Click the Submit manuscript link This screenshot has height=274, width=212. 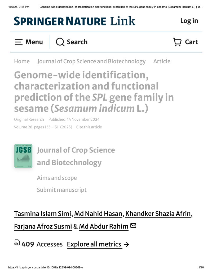(62, 190)
